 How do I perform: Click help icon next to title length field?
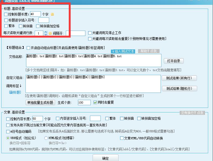click(52, 14)
